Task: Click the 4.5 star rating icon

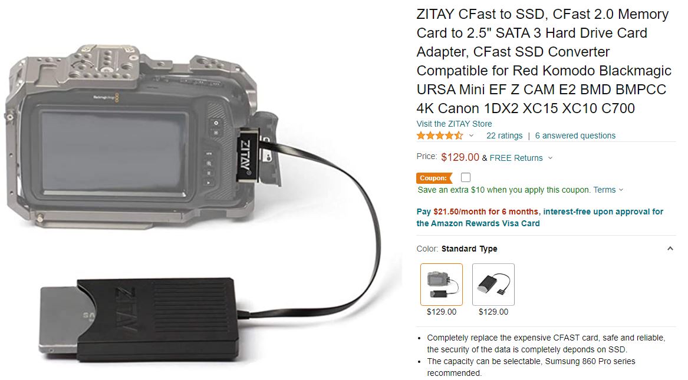Action: pyautogui.click(x=440, y=136)
